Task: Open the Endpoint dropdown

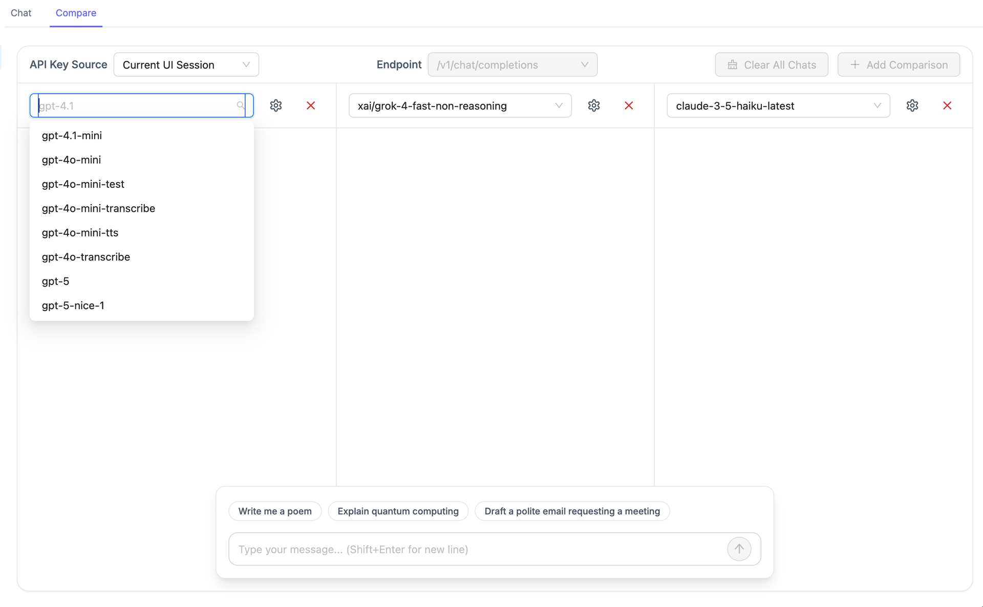Action: pyautogui.click(x=512, y=64)
